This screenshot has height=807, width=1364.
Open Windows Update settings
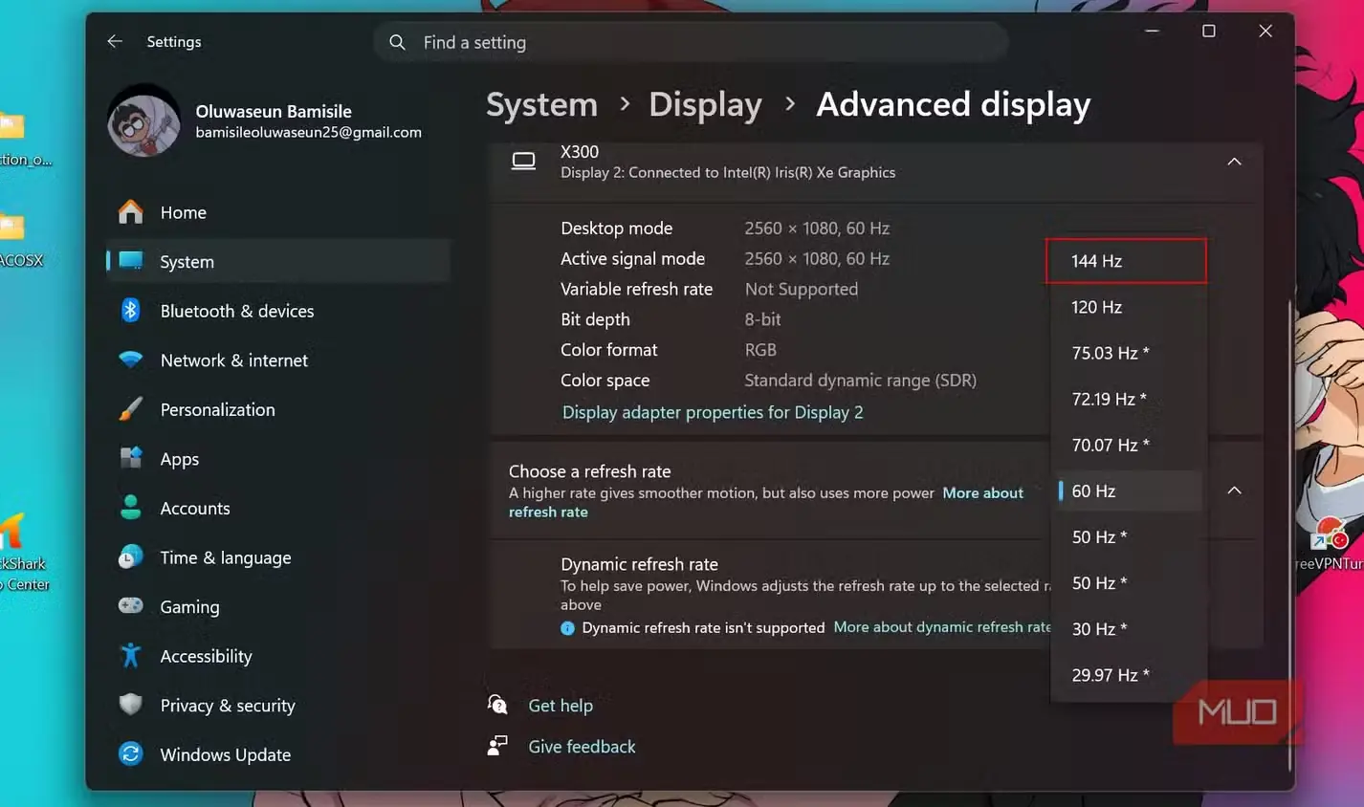[277, 754]
